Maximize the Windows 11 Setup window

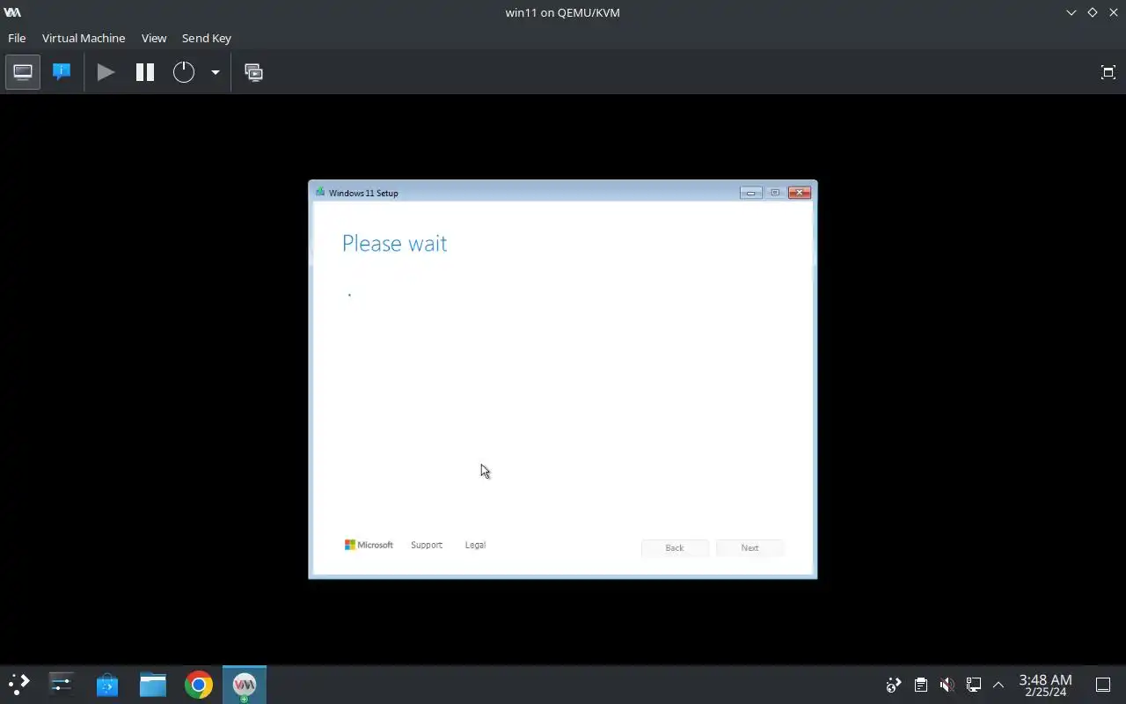pos(775,193)
